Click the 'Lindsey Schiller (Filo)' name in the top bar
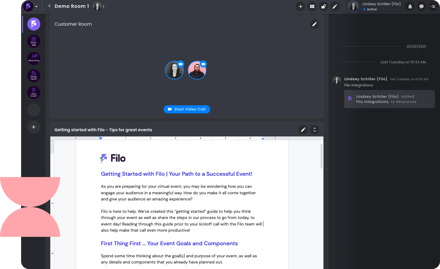Image resolution: width=440 pixels, height=269 pixels. coord(382,4)
